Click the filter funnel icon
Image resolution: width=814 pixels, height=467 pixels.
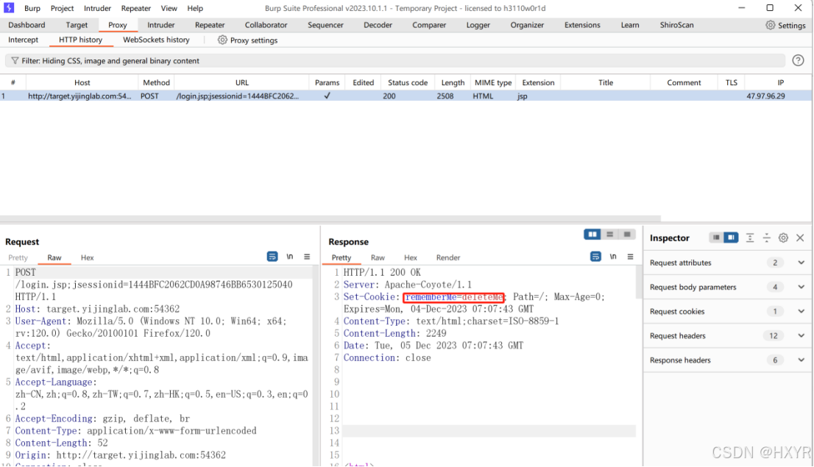(15, 61)
